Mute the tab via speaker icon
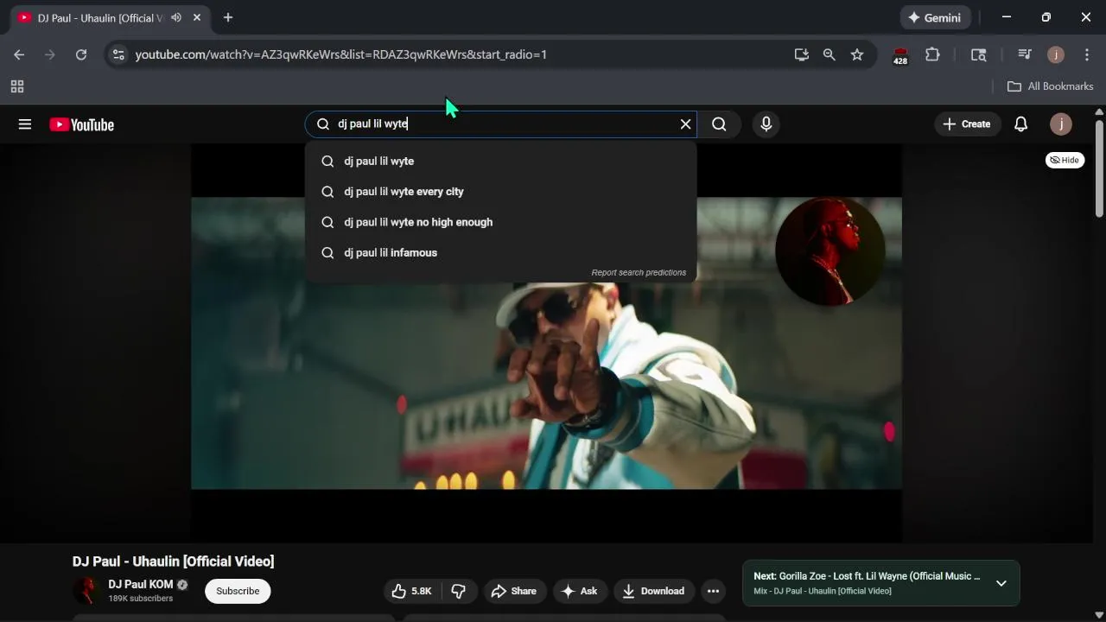The width and height of the screenshot is (1106, 622). [x=176, y=17]
